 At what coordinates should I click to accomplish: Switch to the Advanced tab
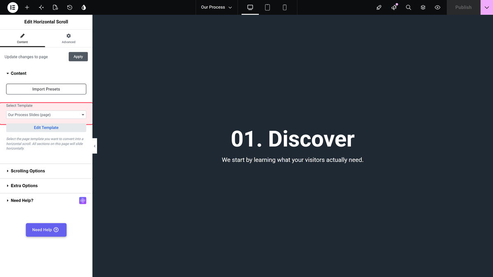coord(69,39)
